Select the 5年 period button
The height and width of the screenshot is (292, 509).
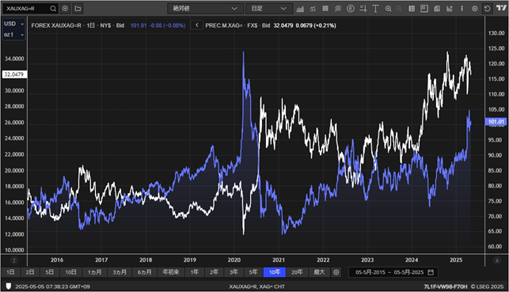click(x=253, y=272)
